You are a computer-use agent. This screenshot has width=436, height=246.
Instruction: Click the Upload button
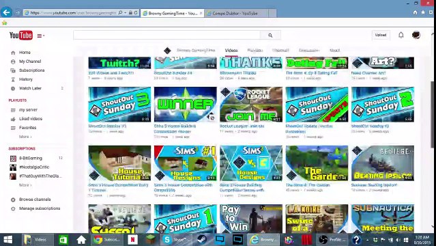click(380, 35)
